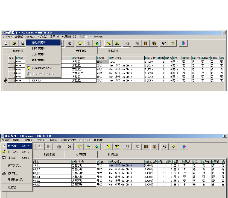Click row number 1 header in 数据-menu window

coord(12,62)
